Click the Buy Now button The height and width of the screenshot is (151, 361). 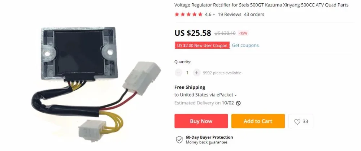[201, 121]
